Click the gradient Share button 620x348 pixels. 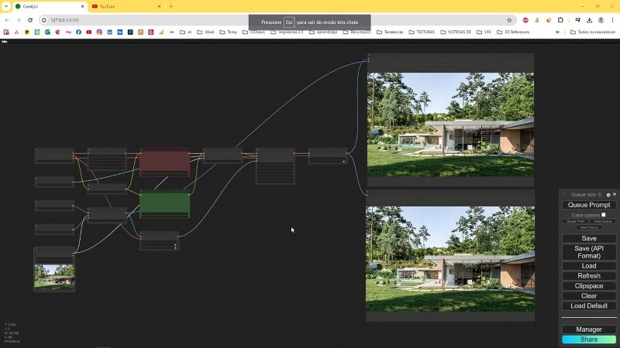[589, 339]
